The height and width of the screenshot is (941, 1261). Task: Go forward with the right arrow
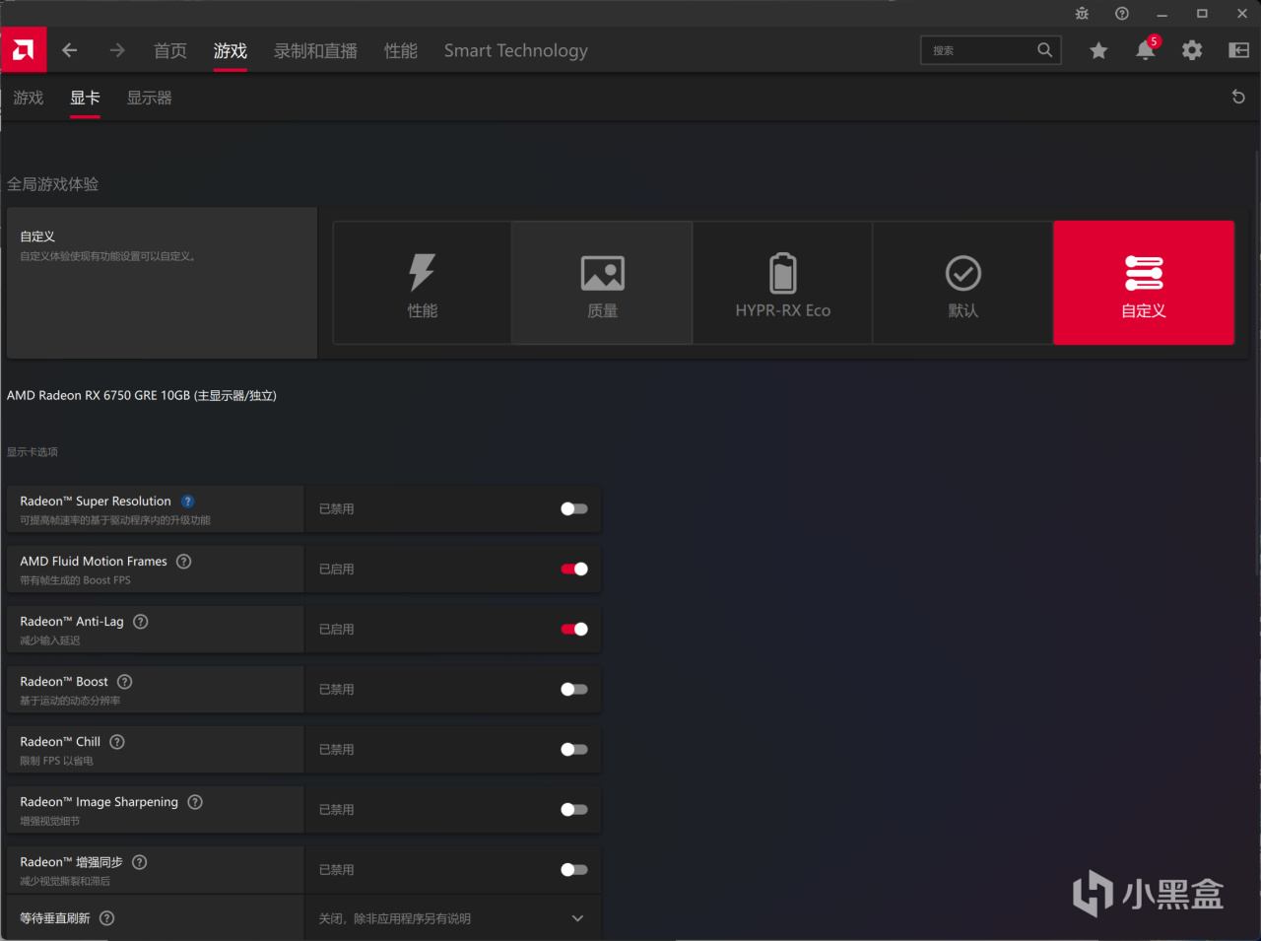tap(117, 50)
